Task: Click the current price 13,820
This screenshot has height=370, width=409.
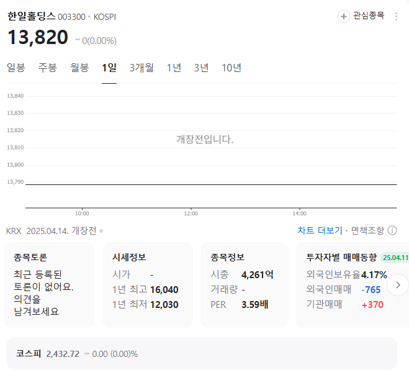Action: pyautogui.click(x=38, y=37)
